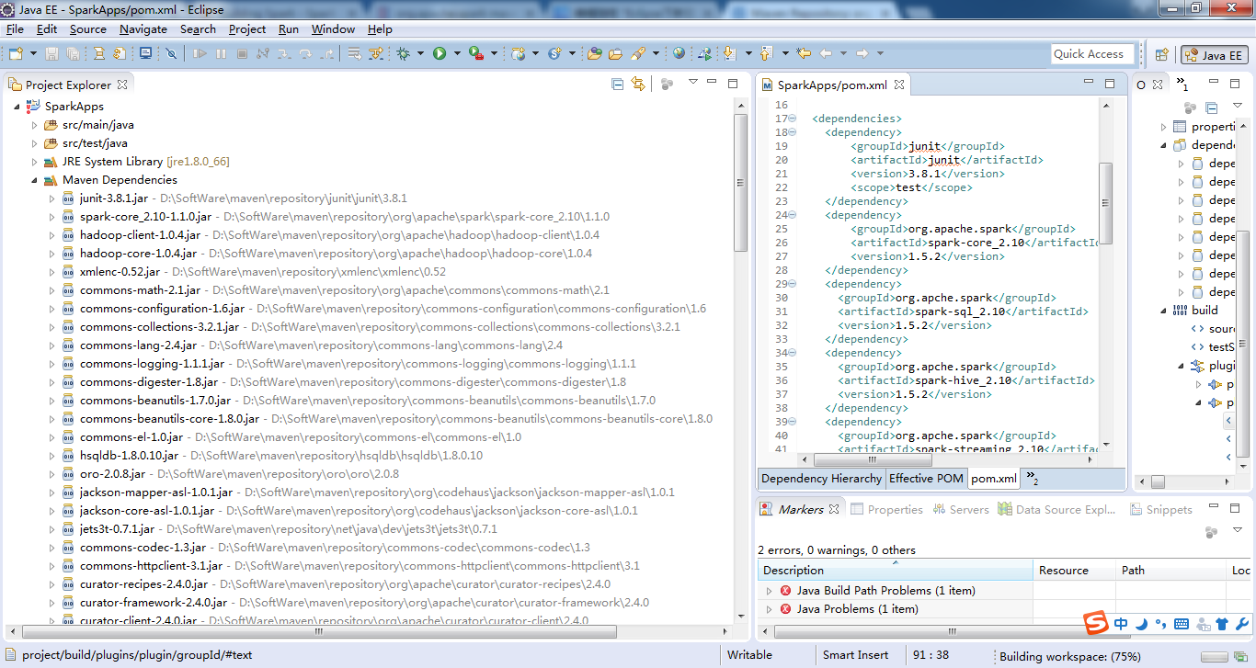Collapse the SparkApps project node

pos(16,107)
